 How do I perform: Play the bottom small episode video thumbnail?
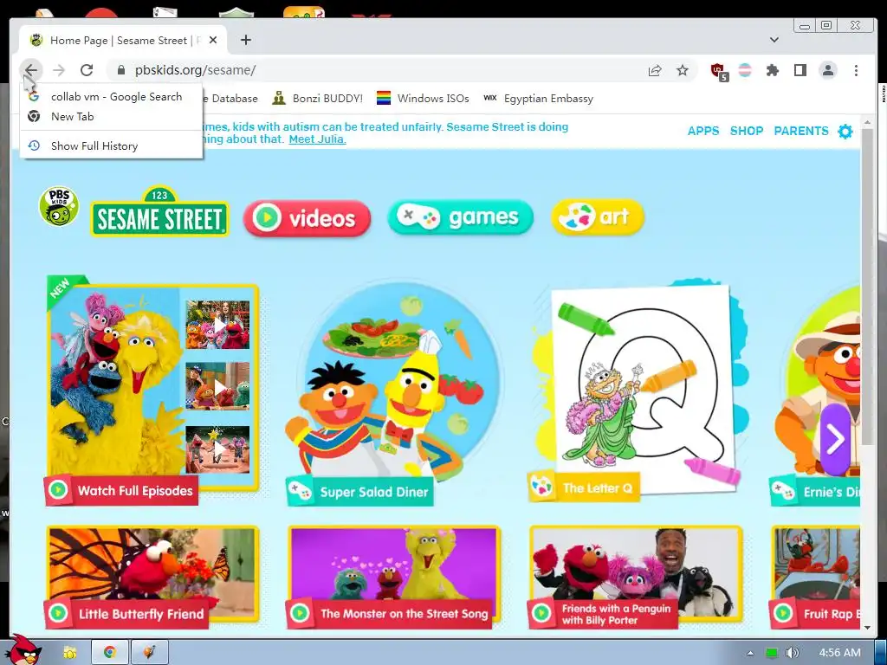(217, 449)
